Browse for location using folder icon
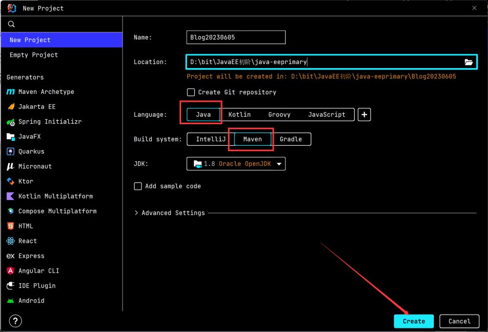The width and height of the screenshot is (488, 332). click(x=468, y=62)
